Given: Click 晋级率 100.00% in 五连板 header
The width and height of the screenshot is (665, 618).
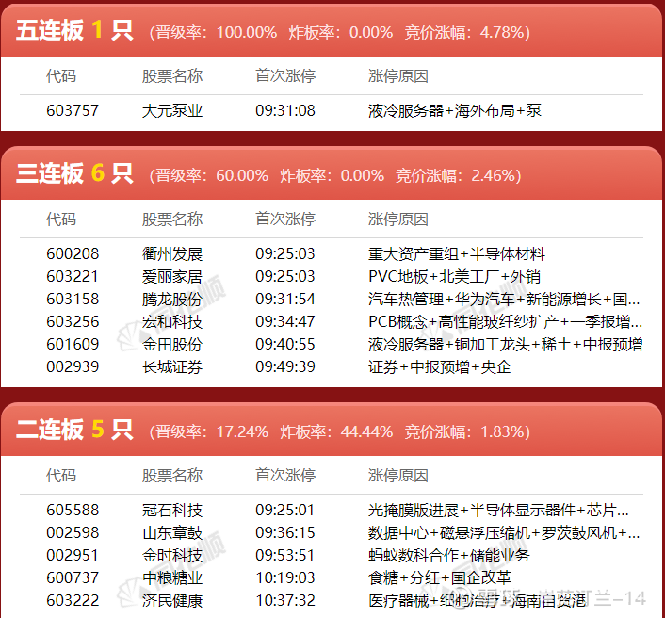Looking at the screenshot, I should pyautogui.click(x=217, y=33).
